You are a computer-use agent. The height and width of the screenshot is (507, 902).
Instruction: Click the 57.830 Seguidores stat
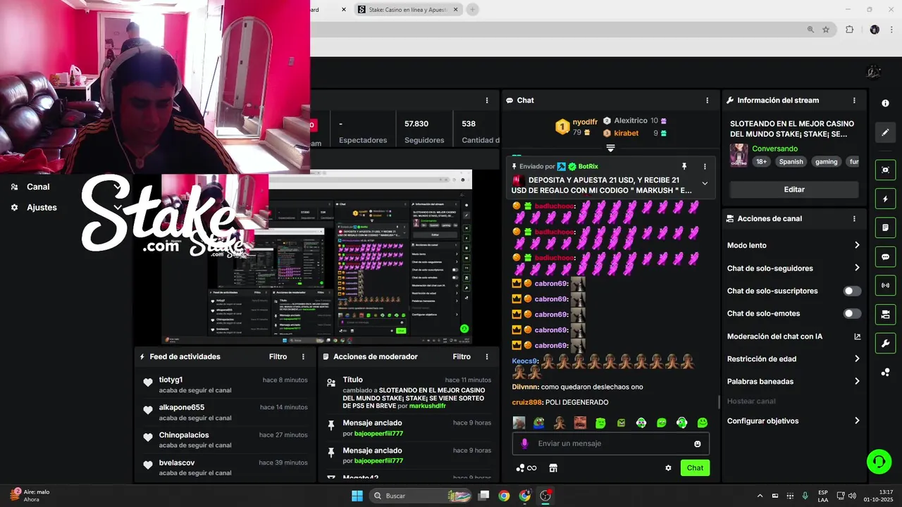click(x=424, y=131)
